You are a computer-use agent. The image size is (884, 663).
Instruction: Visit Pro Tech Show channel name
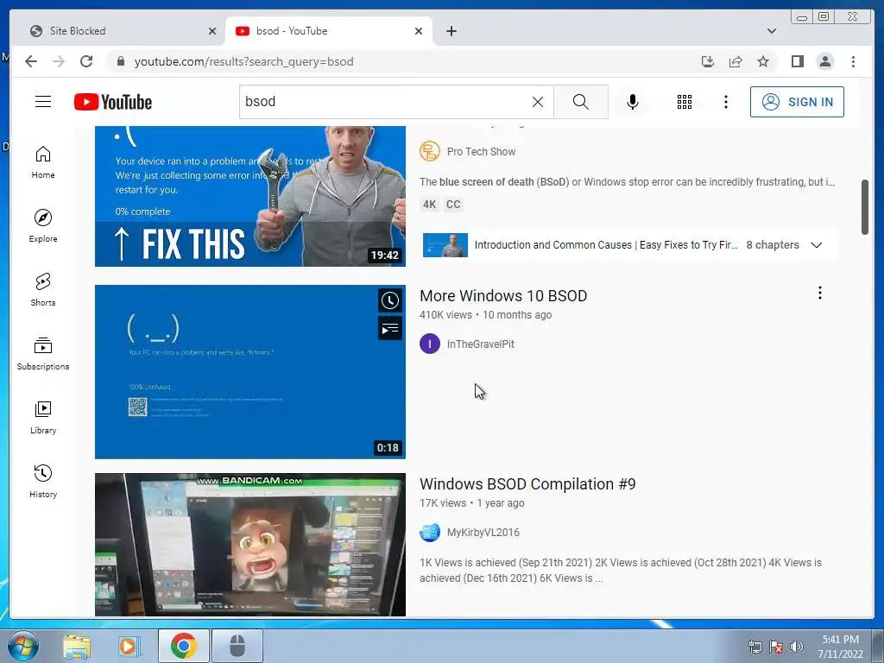click(x=481, y=152)
